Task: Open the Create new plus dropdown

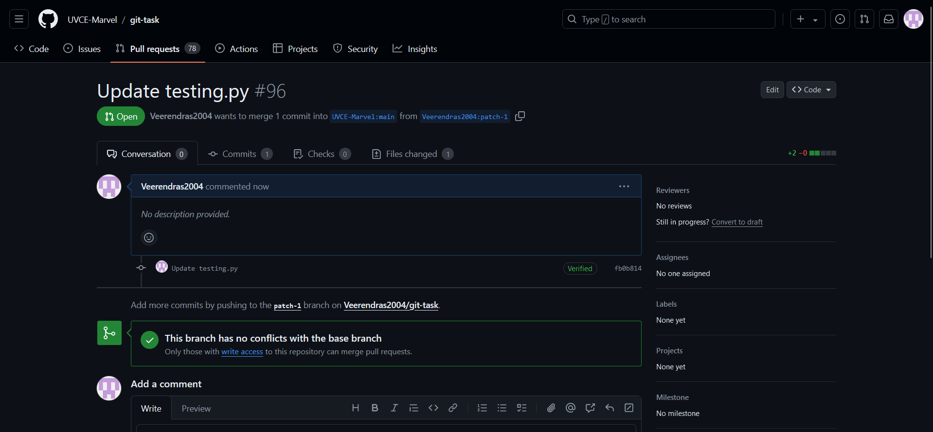Action: tap(808, 19)
